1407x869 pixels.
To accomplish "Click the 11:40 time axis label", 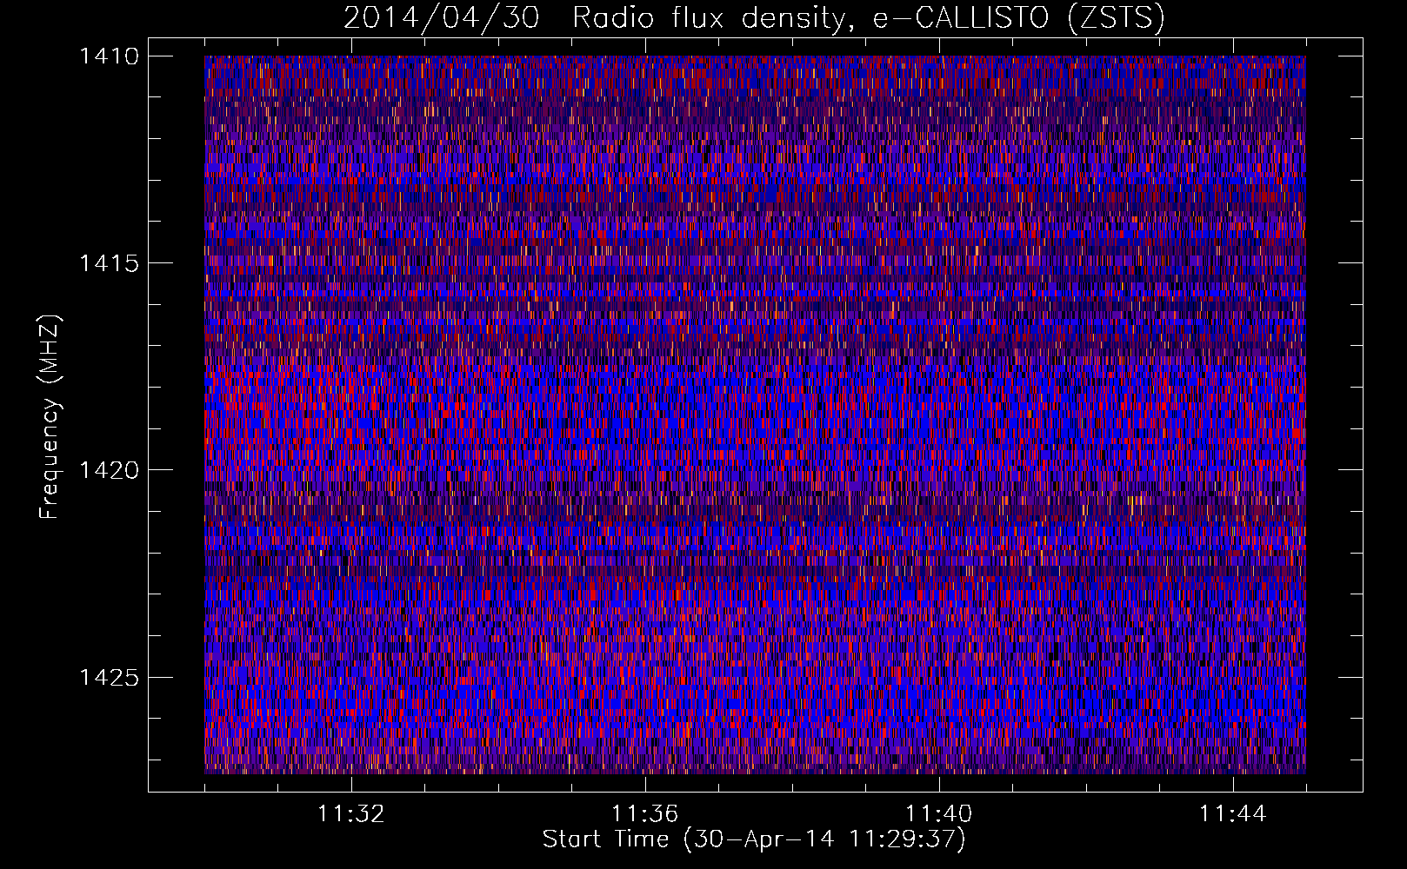I will (939, 814).
